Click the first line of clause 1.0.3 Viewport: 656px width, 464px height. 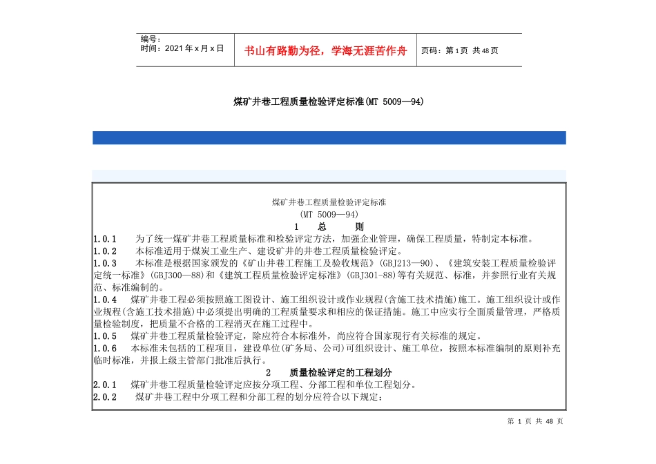click(x=325, y=263)
